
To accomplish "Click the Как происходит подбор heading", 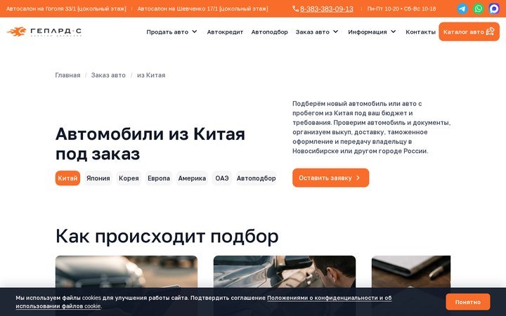I will point(167,236).
